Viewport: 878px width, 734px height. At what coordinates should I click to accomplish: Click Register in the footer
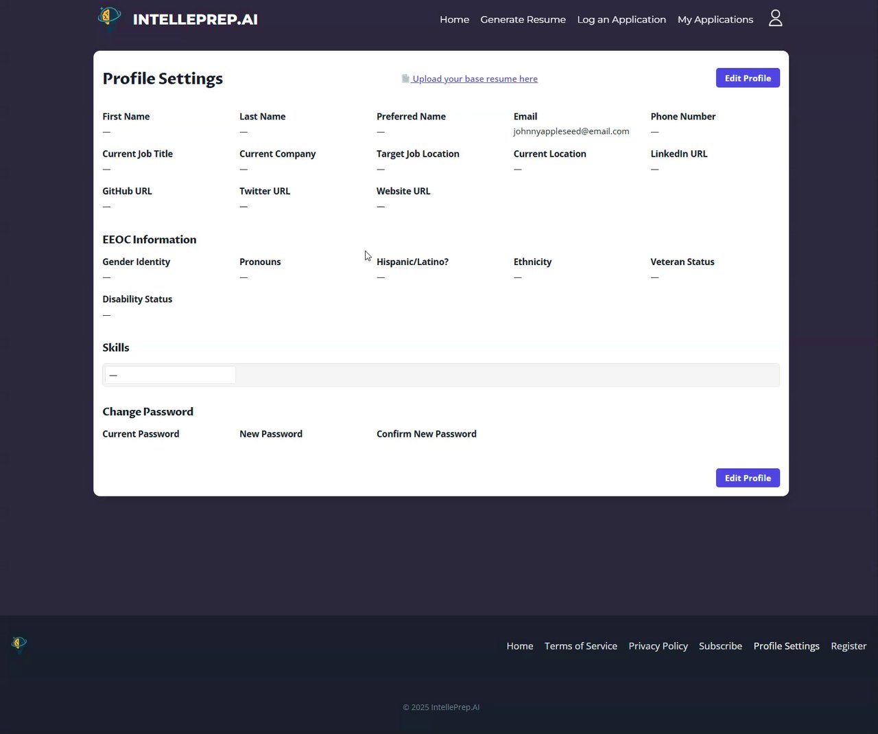point(849,646)
